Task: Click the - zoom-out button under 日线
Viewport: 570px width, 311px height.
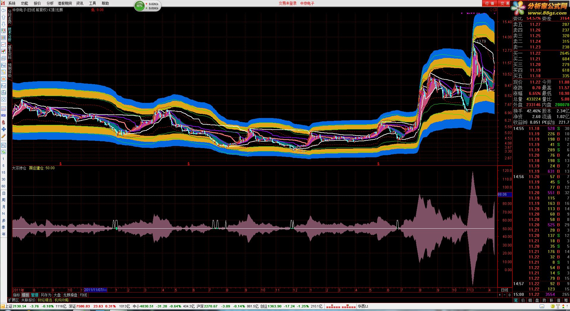Action: pos(505,295)
